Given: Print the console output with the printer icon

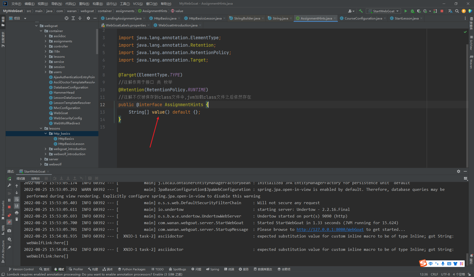Looking at the screenshot, I should [x=17, y=213].
